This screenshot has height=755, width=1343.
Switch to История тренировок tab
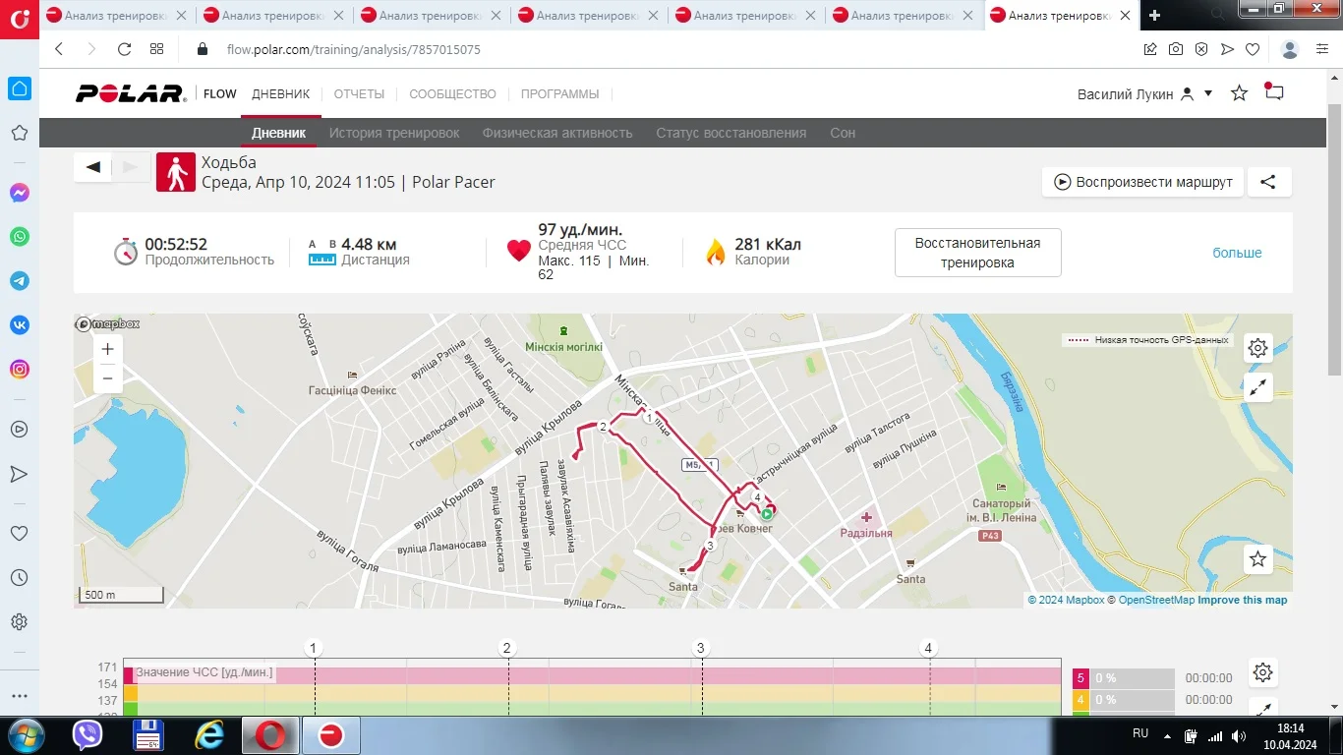(x=394, y=133)
